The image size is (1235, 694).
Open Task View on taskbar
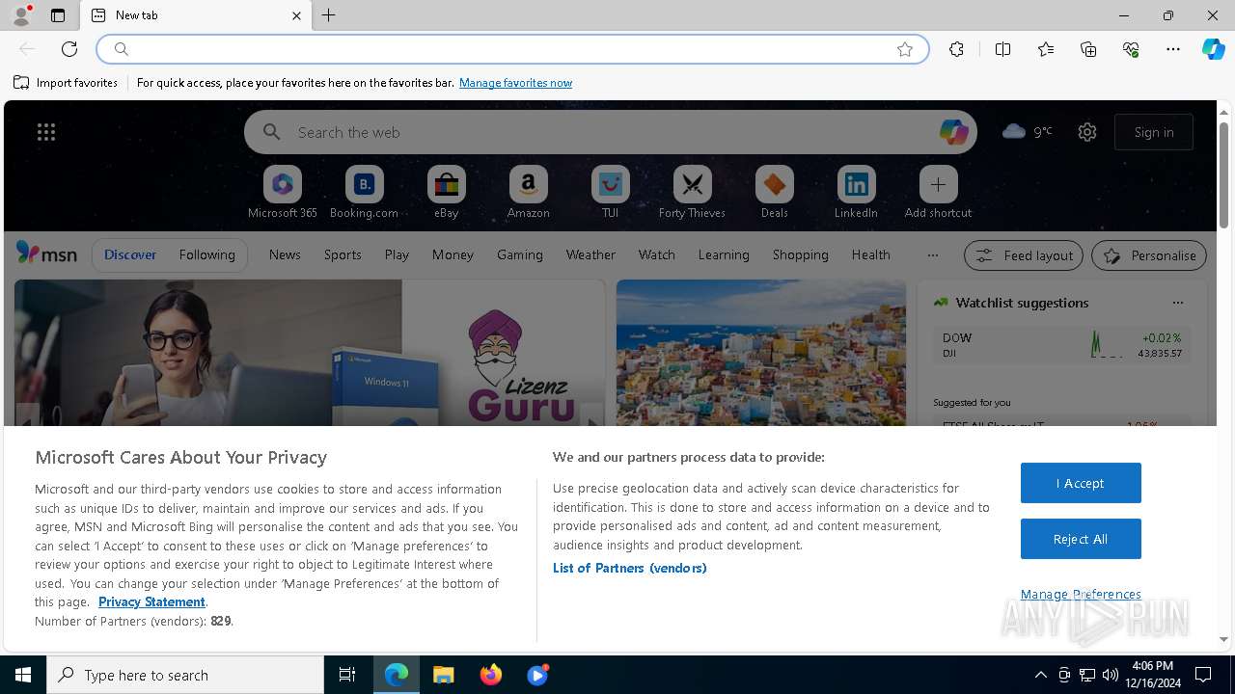[x=347, y=675]
